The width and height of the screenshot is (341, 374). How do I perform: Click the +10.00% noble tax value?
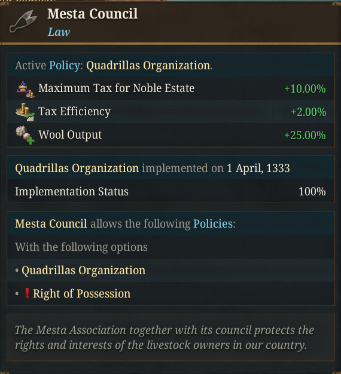305,89
